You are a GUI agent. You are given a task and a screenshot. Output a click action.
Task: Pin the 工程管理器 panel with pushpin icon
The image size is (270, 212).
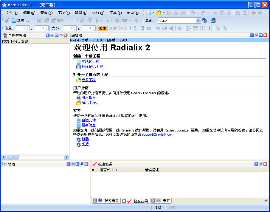point(61,35)
